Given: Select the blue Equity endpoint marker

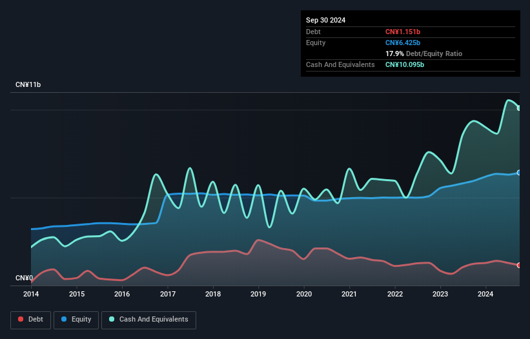Looking at the screenshot, I should click(x=519, y=173).
